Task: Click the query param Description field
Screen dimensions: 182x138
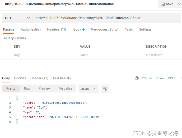Action: tap(163, 55)
